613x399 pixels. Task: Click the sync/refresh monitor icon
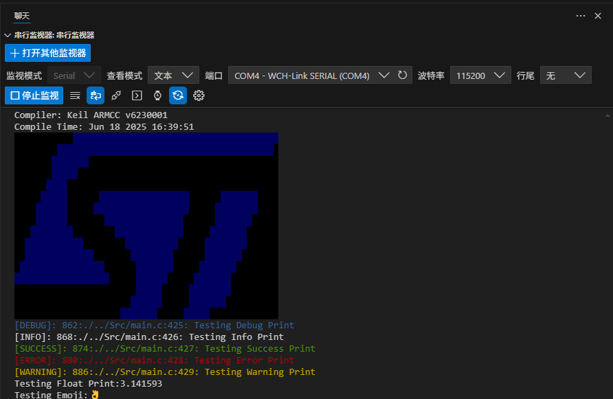(x=178, y=95)
